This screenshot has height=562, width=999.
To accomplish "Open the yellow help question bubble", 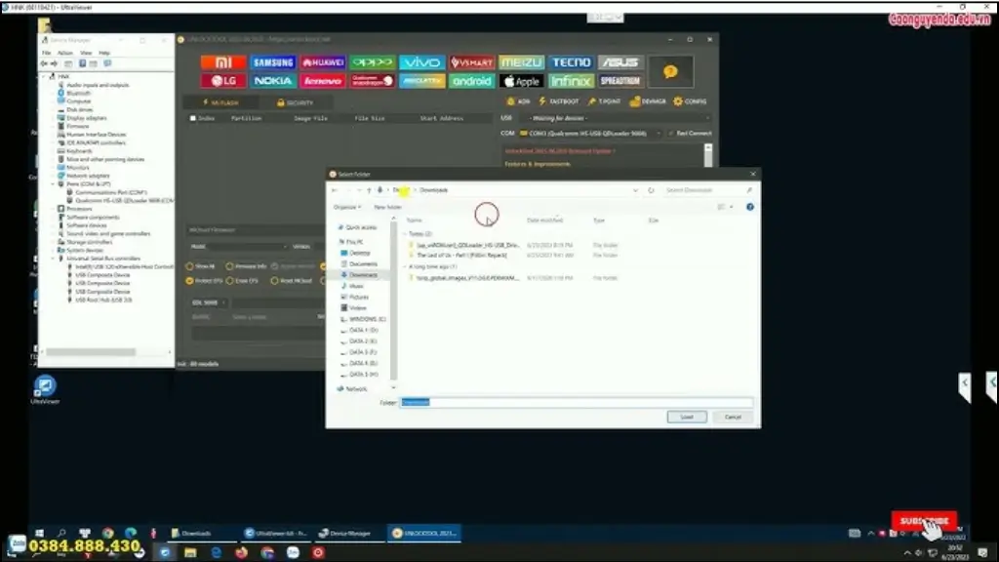I will (x=670, y=71).
